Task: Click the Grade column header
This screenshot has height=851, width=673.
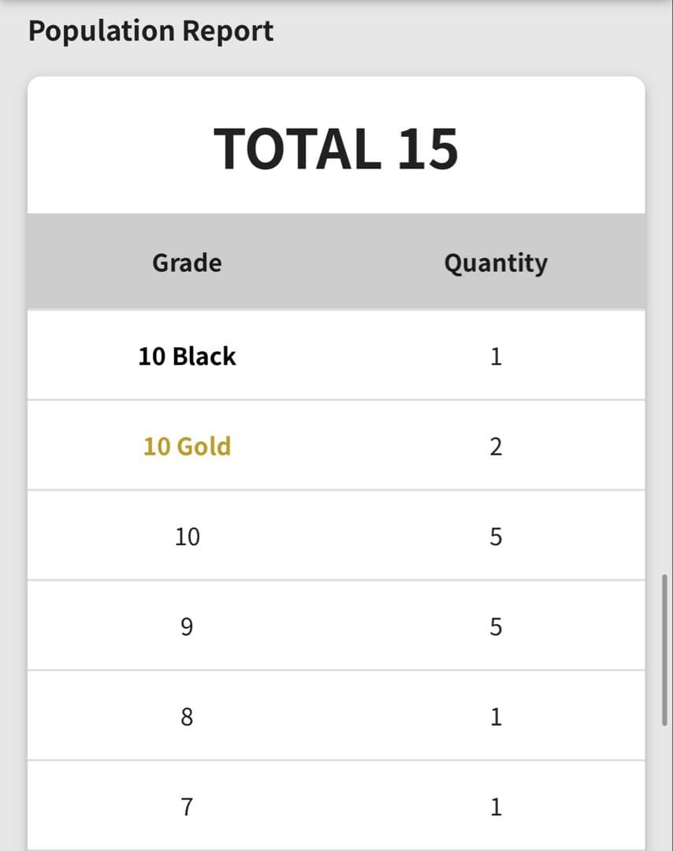Action: pyautogui.click(x=187, y=262)
